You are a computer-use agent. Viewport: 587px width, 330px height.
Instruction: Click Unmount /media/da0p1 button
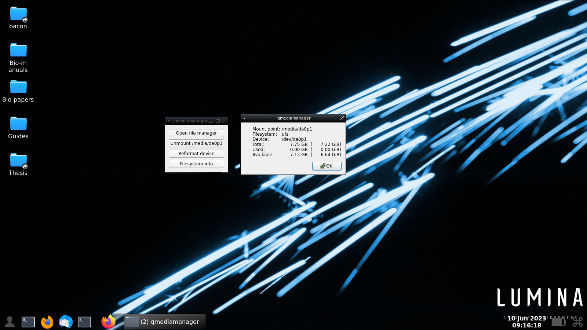(x=196, y=143)
